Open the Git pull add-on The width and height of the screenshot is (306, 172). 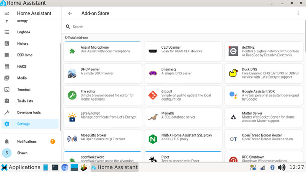click(183, 95)
